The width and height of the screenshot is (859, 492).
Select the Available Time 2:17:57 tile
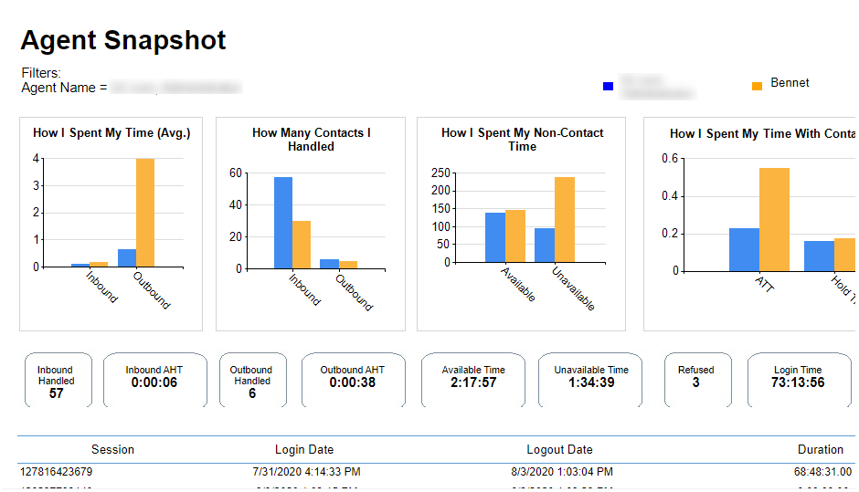(473, 380)
